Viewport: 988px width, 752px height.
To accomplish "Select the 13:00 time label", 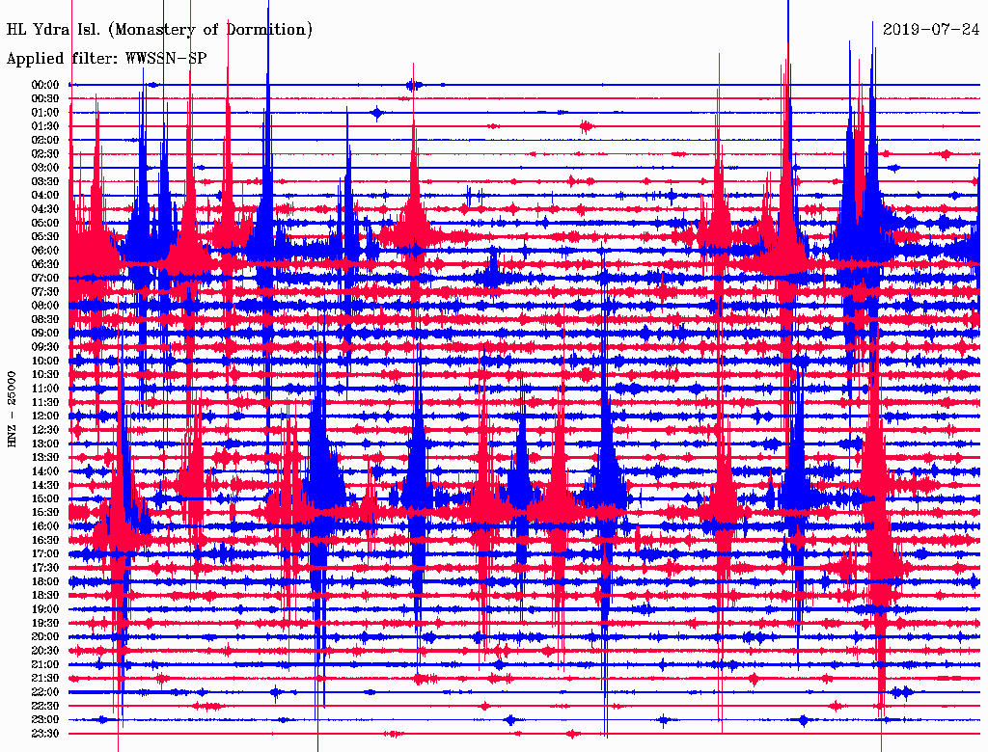I will [45, 444].
